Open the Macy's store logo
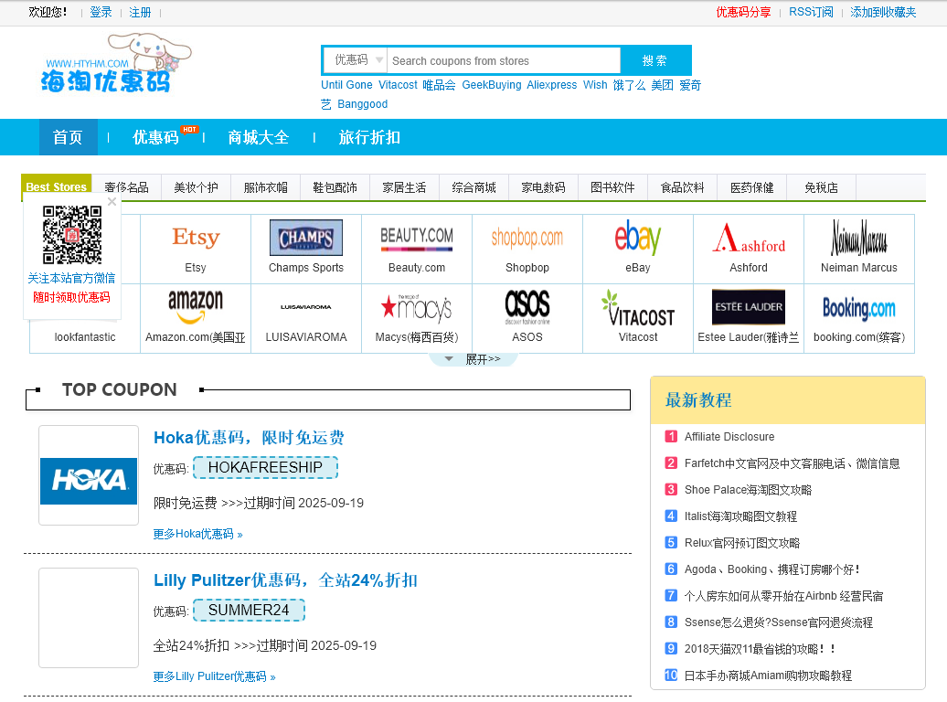The height and width of the screenshot is (702, 947). [417, 307]
